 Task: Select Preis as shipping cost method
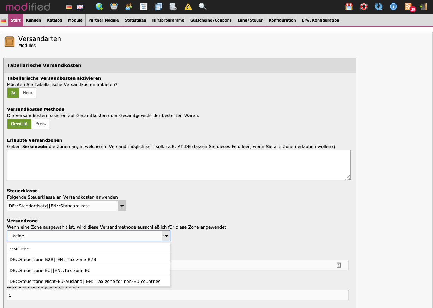pos(41,124)
